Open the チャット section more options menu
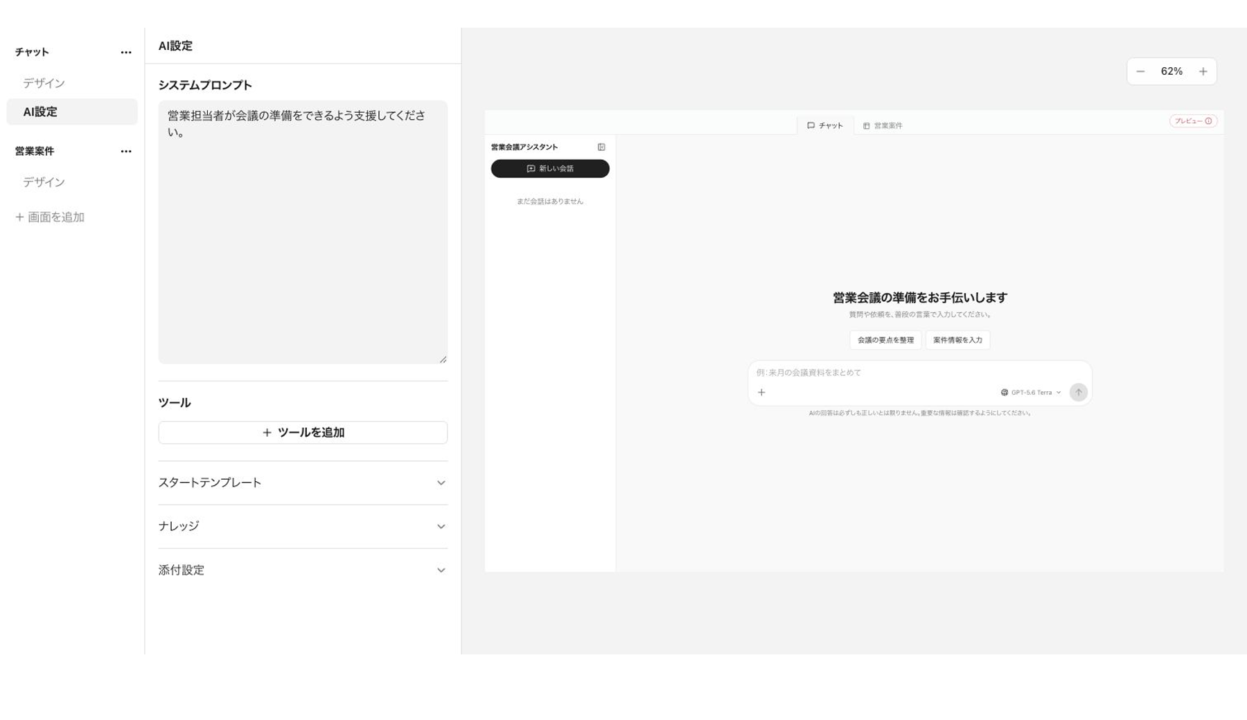Viewport: 1247px width, 720px height. 126,53
